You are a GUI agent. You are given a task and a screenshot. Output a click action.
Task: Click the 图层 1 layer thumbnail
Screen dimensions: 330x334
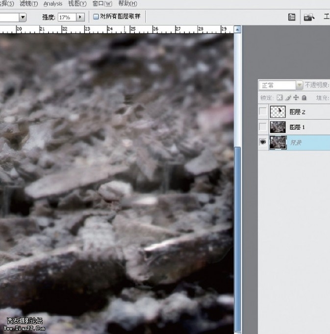click(278, 127)
